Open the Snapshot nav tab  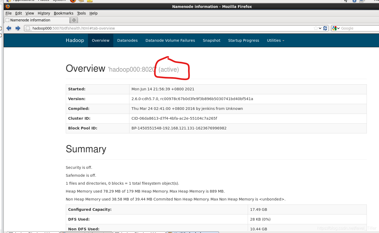pos(212,40)
